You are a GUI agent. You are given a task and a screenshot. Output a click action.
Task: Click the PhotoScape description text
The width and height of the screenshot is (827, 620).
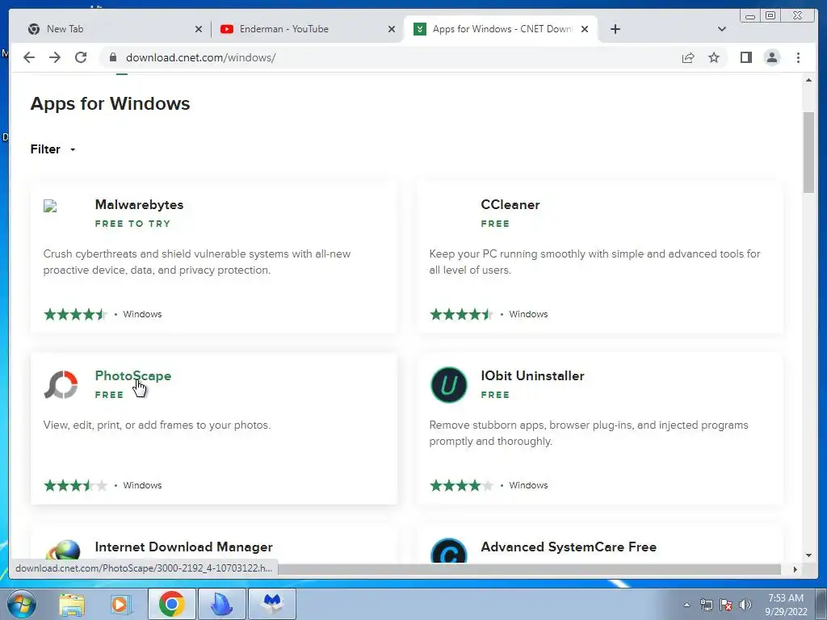[x=157, y=425]
